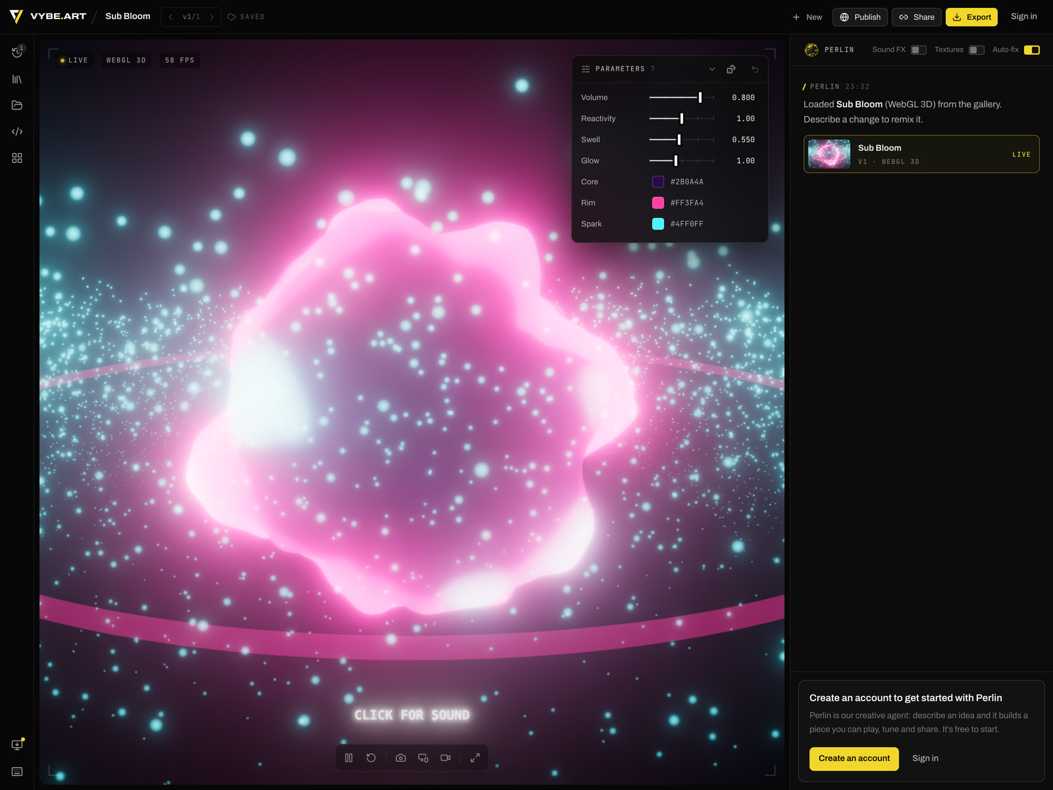This screenshot has width=1053, height=790.
Task: Start video recording with camcorder icon
Action: coord(446,758)
